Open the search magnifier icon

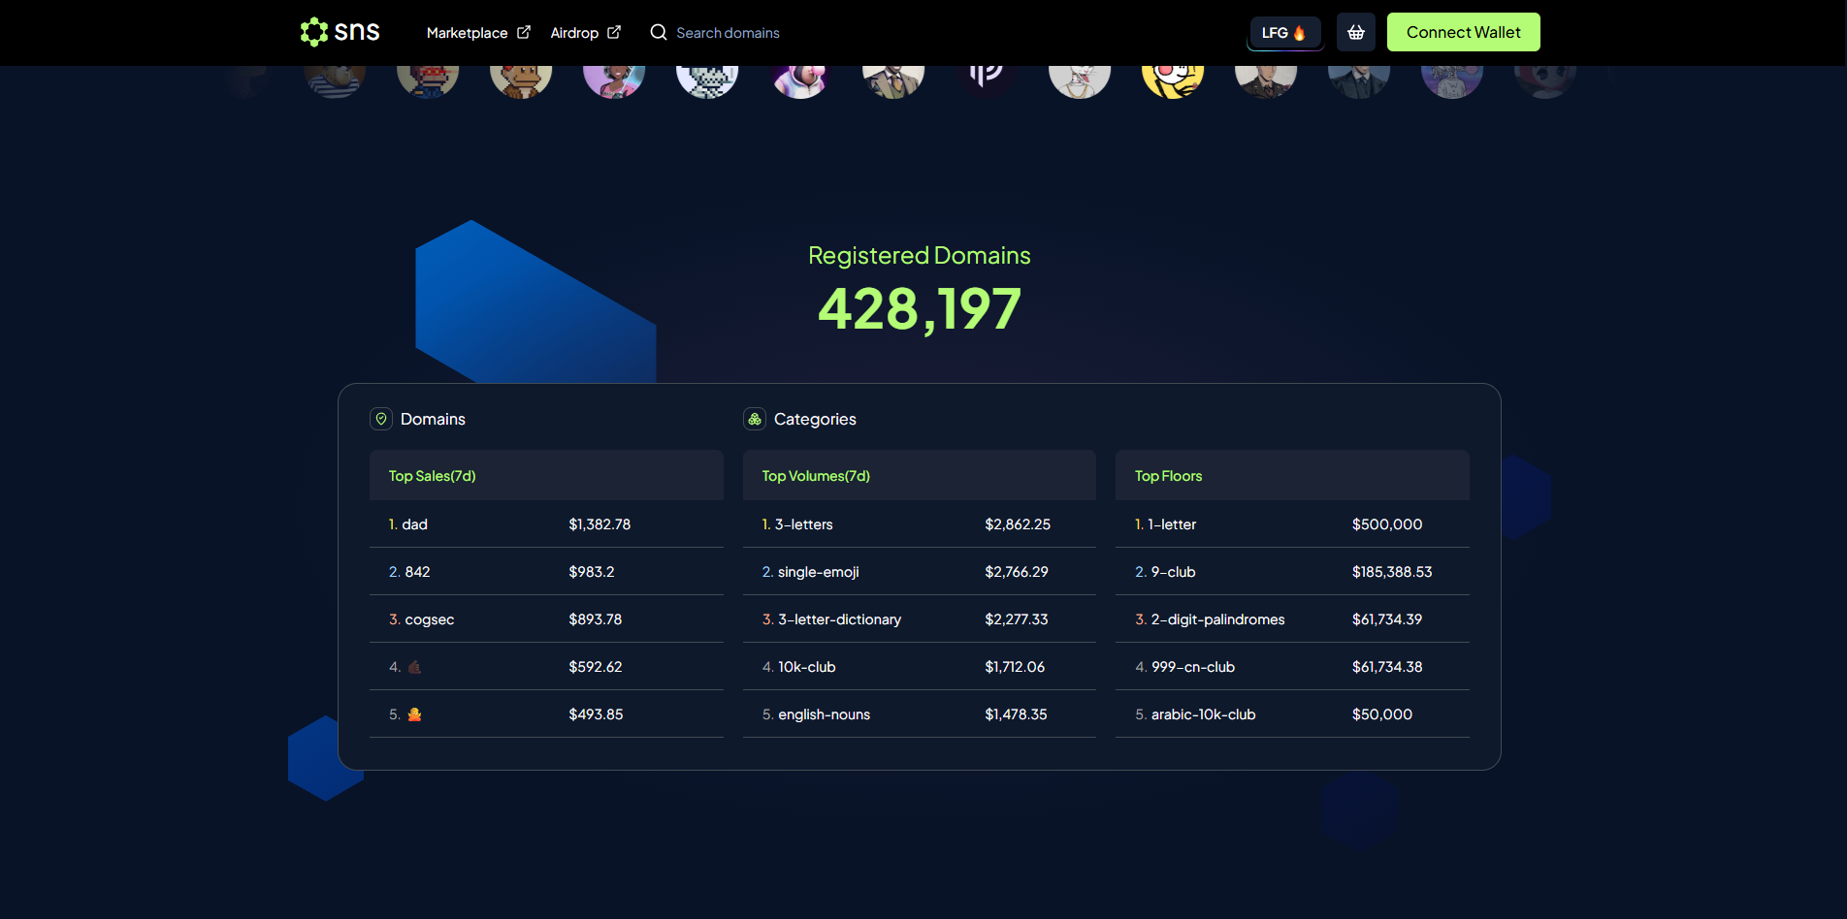click(x=659, y=32)
